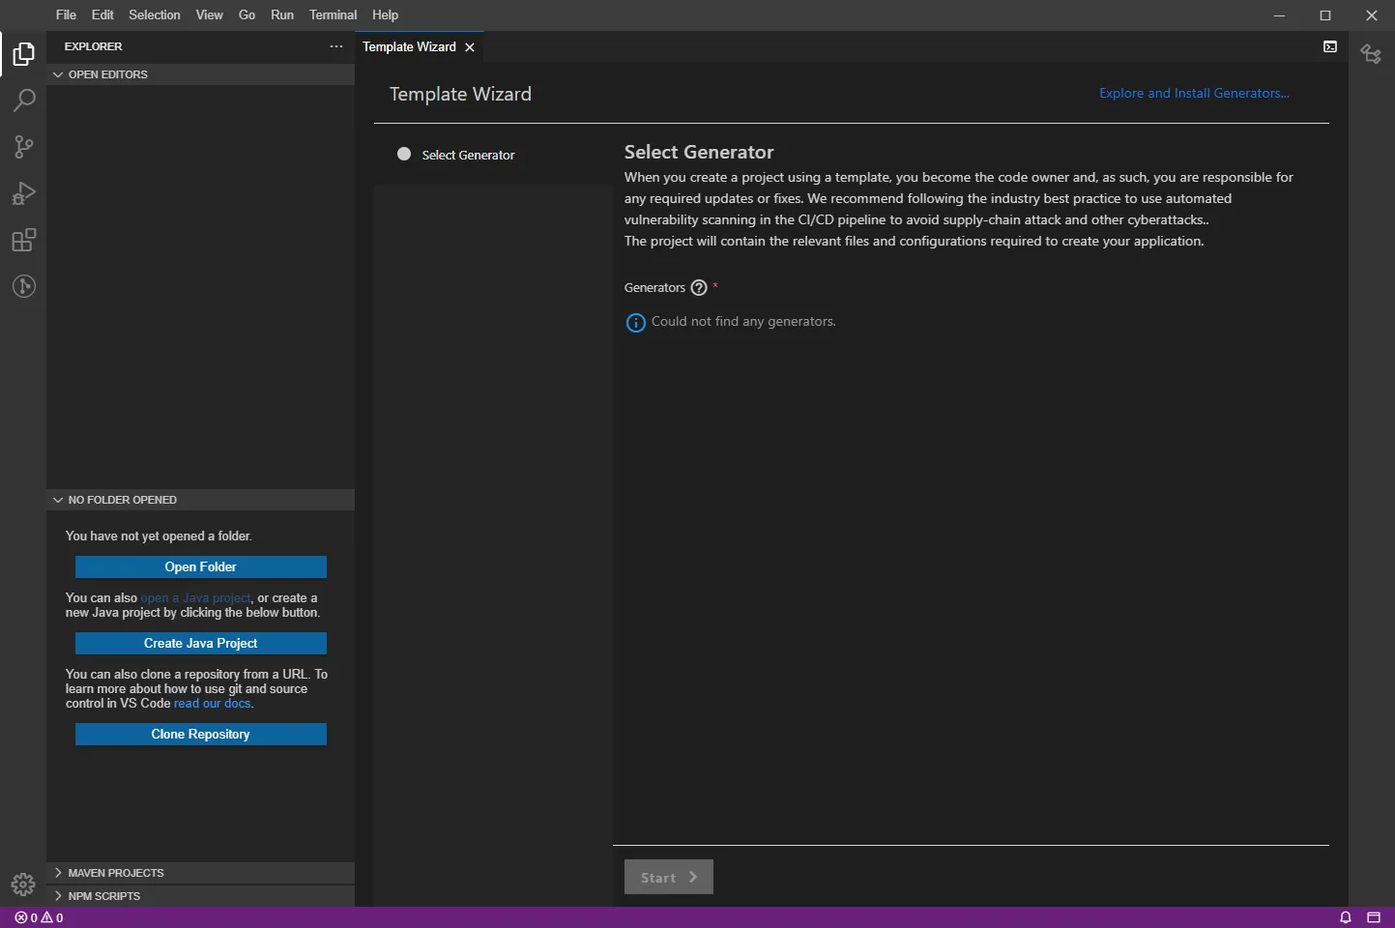This screenshot has width=1395, height=928.
Task: Collapse the Open Editors section
Action: [107, 74]
